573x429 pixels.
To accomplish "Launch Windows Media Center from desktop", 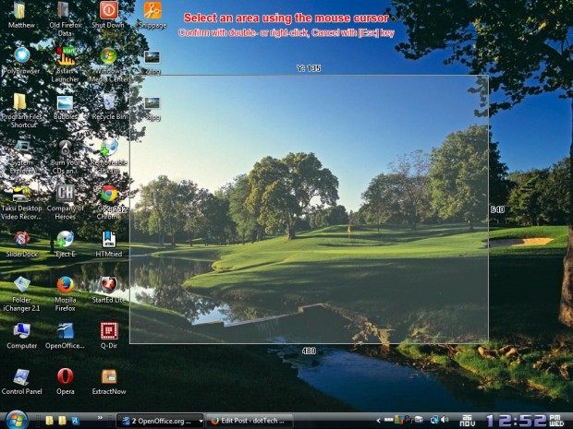I will pyautogui.click(x=108, y=57).
